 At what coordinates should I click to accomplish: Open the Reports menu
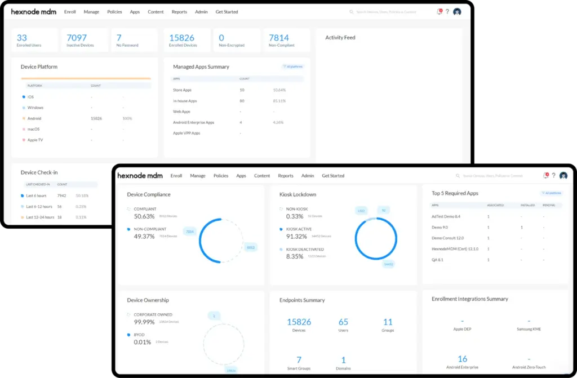286,175
